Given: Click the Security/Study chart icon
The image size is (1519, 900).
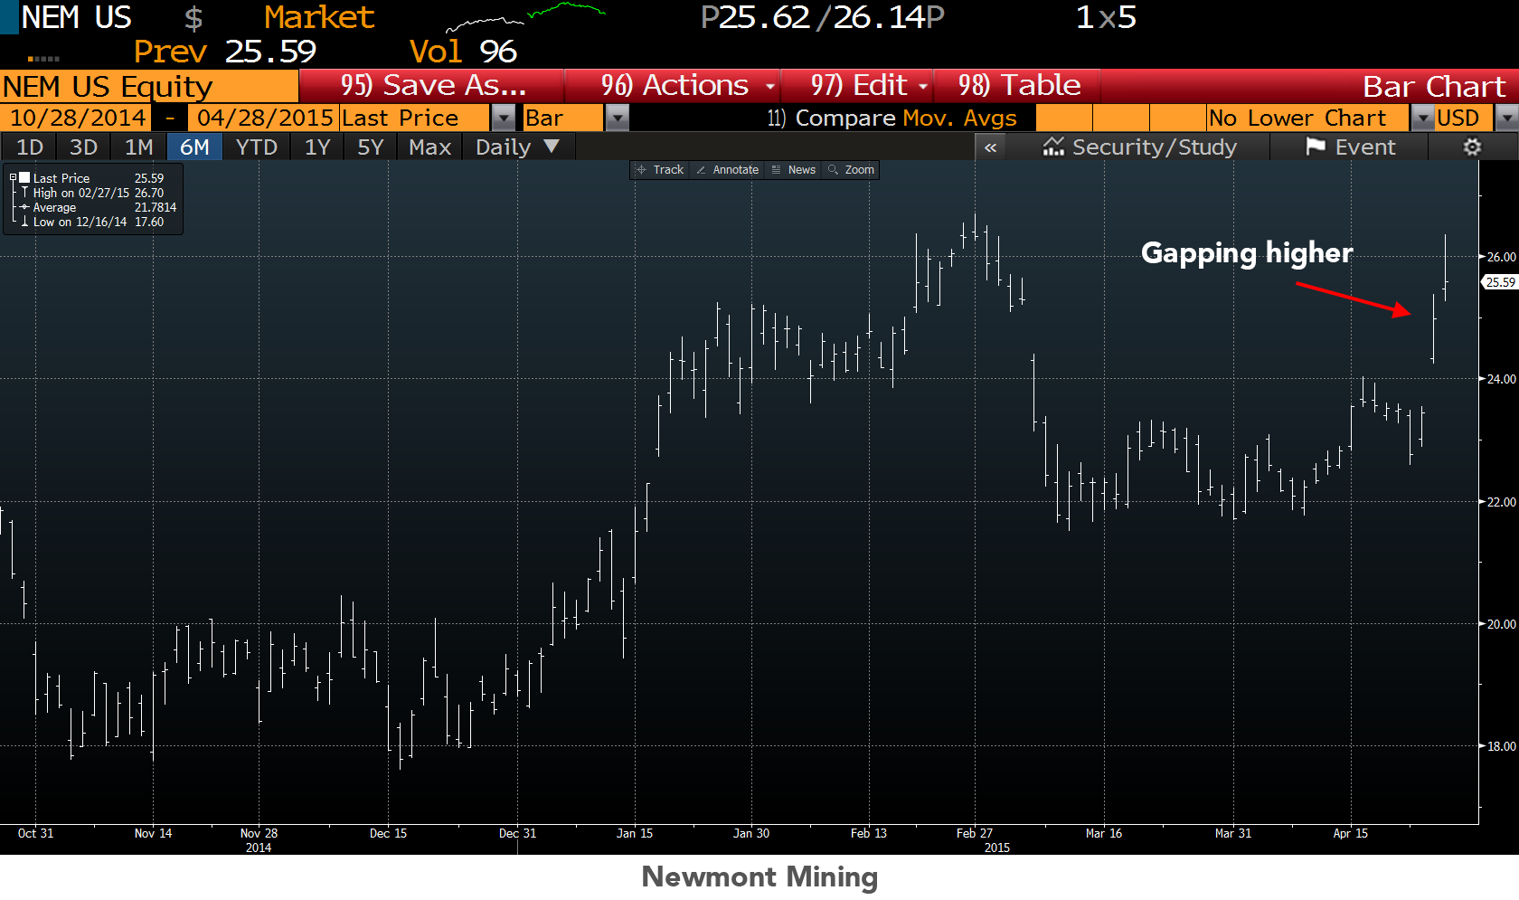Looking at the screenshot, I should point(1053,147).
